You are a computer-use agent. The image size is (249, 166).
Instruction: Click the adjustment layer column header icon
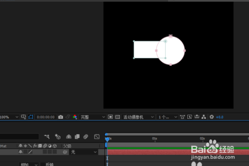tap(50, 146)
